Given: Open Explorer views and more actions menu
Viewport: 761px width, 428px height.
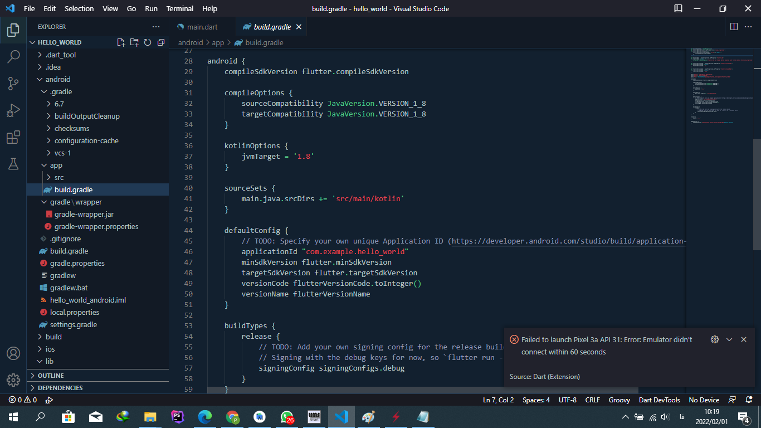Looking at the screenshot, I should click(156, 27).
